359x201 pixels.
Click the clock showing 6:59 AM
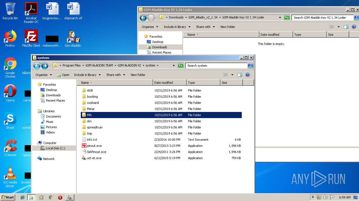(345, 197)
